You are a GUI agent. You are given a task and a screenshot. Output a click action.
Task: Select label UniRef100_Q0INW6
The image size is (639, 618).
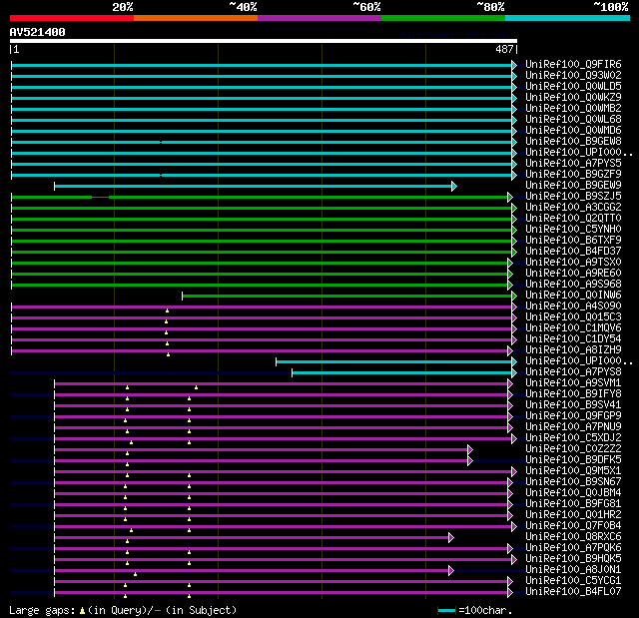(x=573, y=296)
